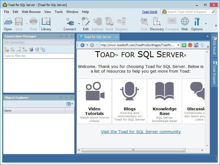This screenshot has width=220, height=165.
Task: Expand the Options button dropdown arrow
Action: tap(206, 24)
